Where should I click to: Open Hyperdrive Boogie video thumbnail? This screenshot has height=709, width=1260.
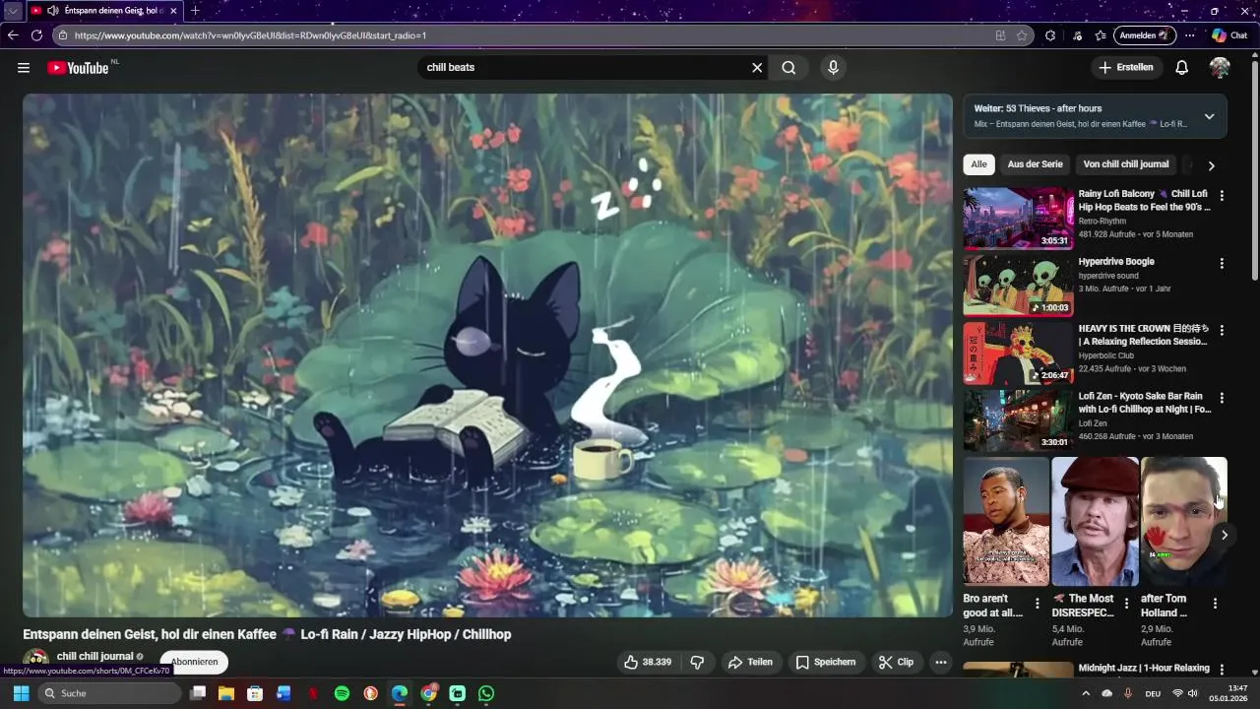pyautogui.click(x=1018, y=286)
